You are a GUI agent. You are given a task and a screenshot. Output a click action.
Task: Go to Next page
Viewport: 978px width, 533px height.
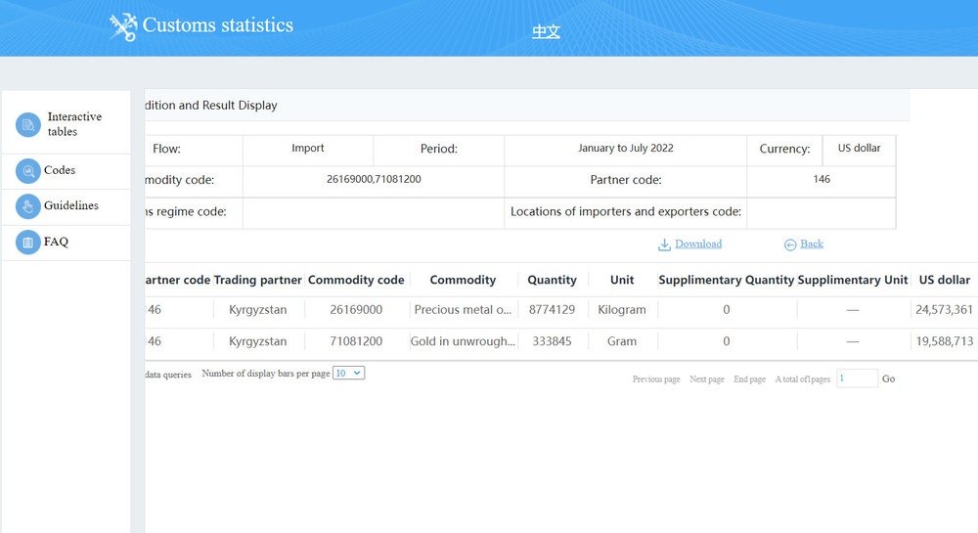[706, 379]
